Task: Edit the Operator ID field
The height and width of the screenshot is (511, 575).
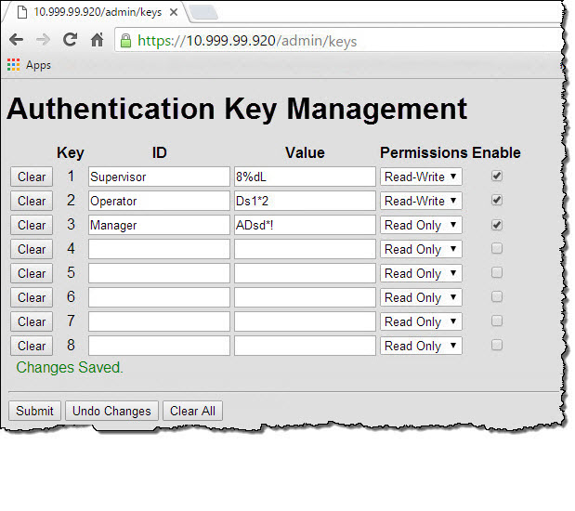Action: tap(159, 201)
